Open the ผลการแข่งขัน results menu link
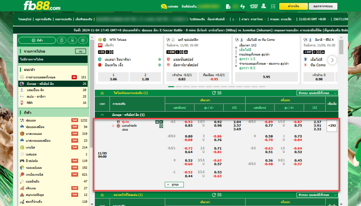Viewport: 361px width, 206px height. click(x=63, y=19)
